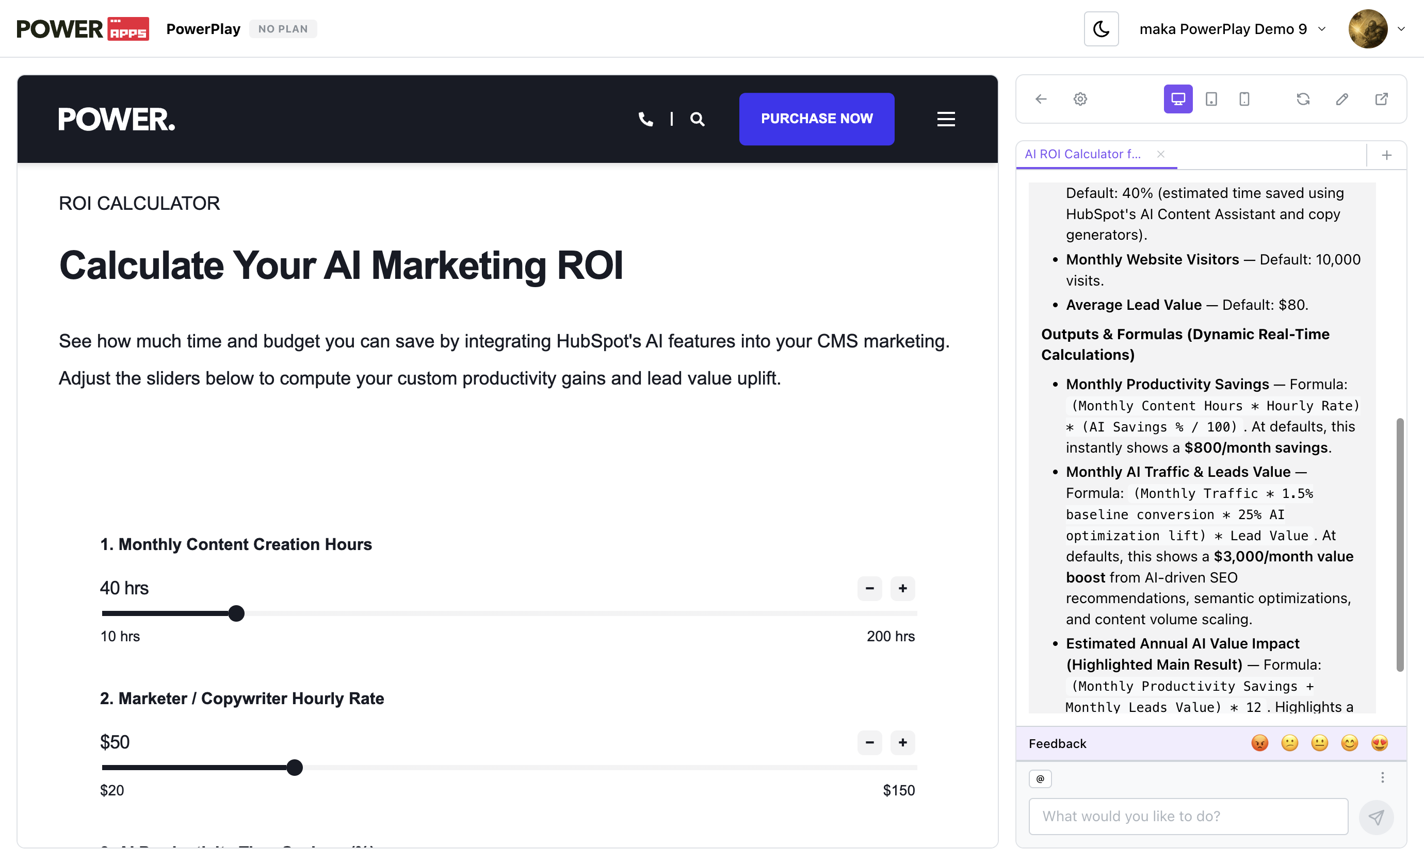Add a new chat tab with the plus icon
Screen dimensions: 1424x865
click(x=1386, y=155)
